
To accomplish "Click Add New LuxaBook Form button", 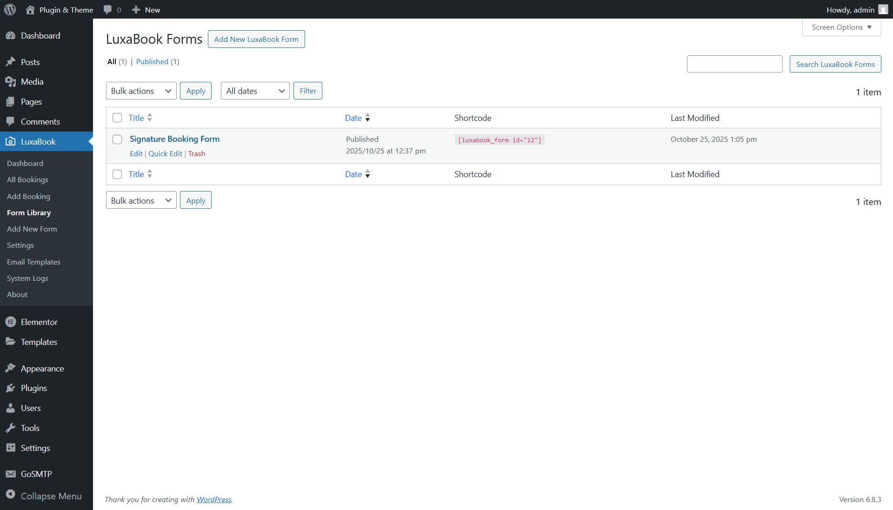I will tap(256, 39).
